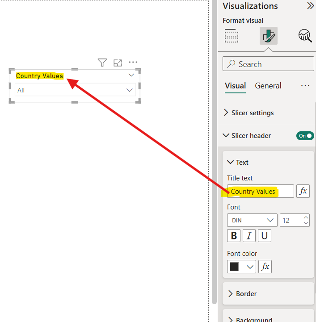Toggle Bold for header text
This screenshot has width=316, height=322.
pos(234,236)
